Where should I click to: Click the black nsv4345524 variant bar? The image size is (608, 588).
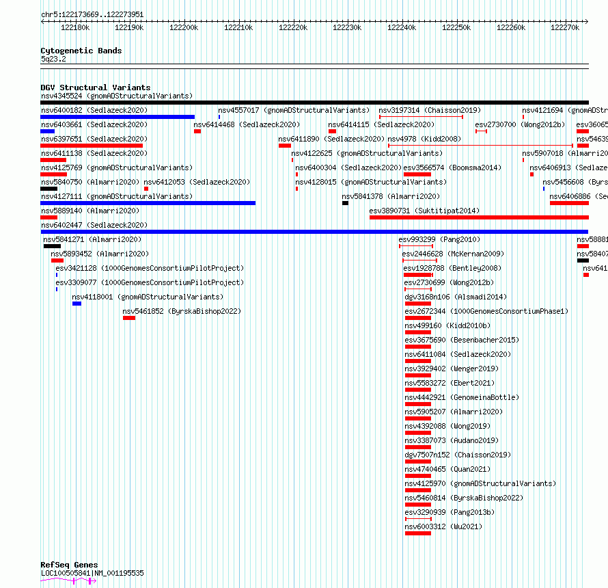click(314, 103)
